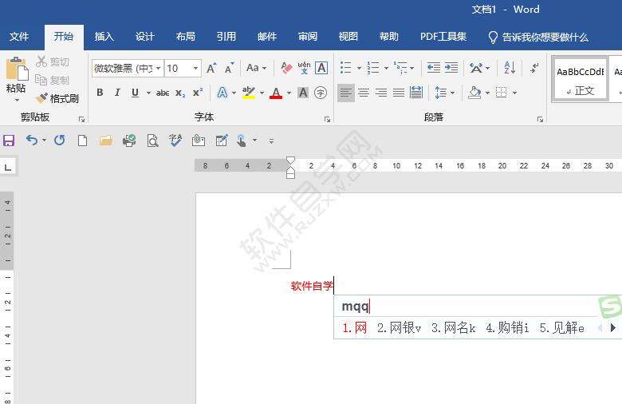Apply subscript formatting

coord(180,93)
